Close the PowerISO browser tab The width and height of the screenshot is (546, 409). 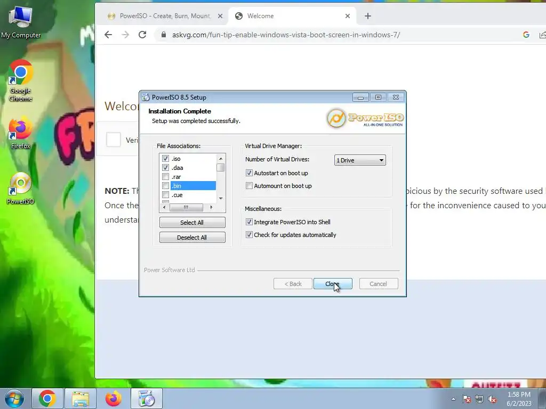pyautogui.click(x=220, y=16)
